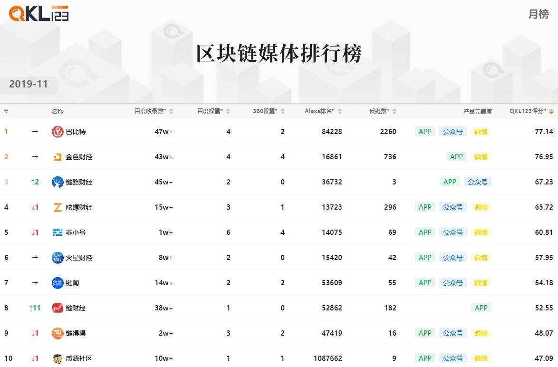Click 微博 tag in 巴比特 row
The height and width of the screenshot is (367, 558).
point(481,132)
